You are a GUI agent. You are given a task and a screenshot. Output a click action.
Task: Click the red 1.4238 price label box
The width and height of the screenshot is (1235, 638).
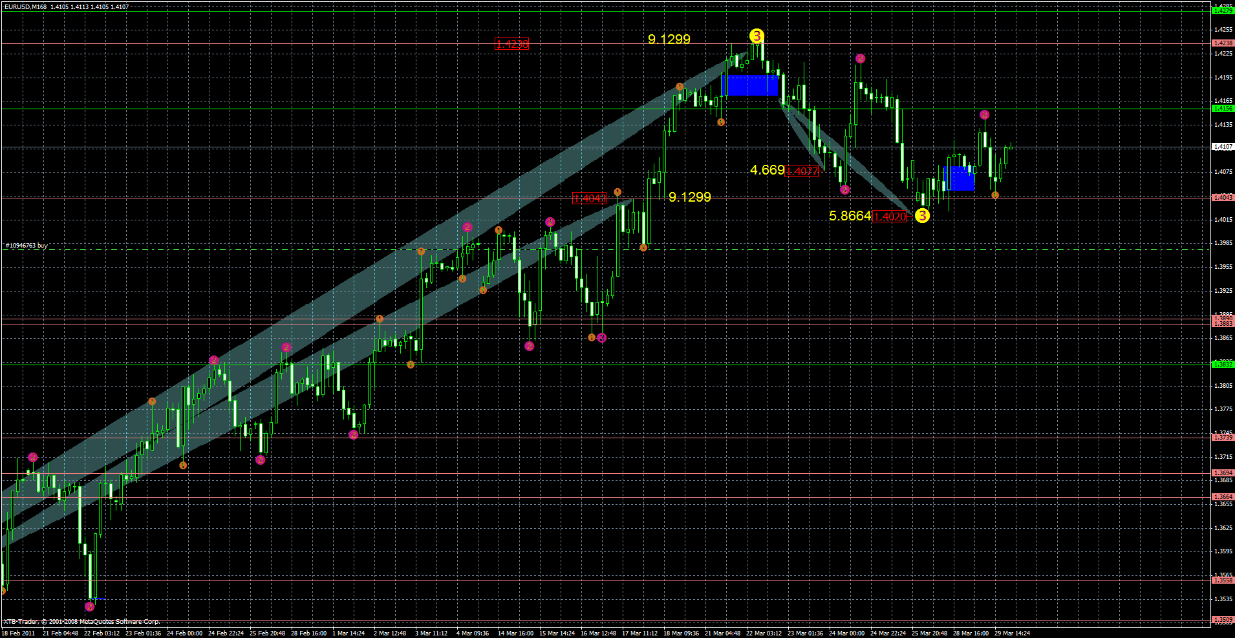point(511,45)
